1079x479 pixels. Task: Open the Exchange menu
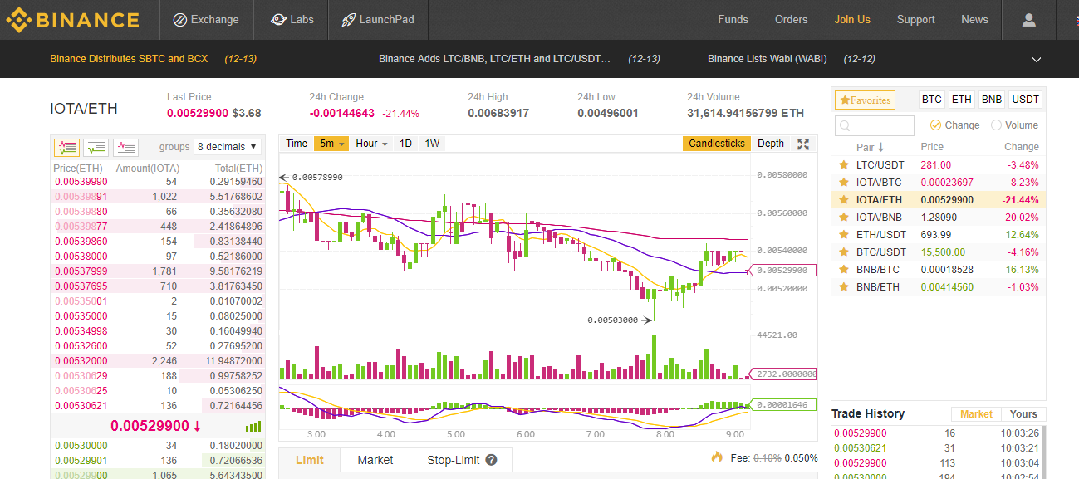point(205,20)
